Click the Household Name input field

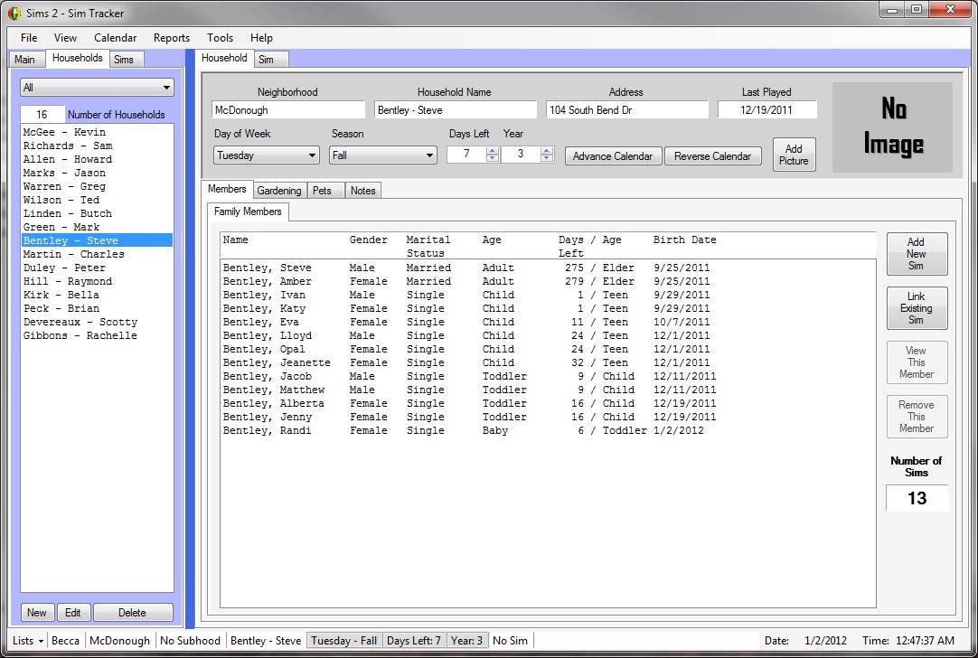click(x=456, y=109)
